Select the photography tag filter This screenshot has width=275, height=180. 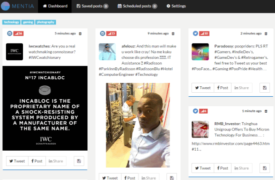pyautogui.click(x=45, y=22)
